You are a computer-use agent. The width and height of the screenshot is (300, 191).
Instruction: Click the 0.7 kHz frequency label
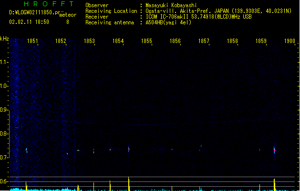4,158
